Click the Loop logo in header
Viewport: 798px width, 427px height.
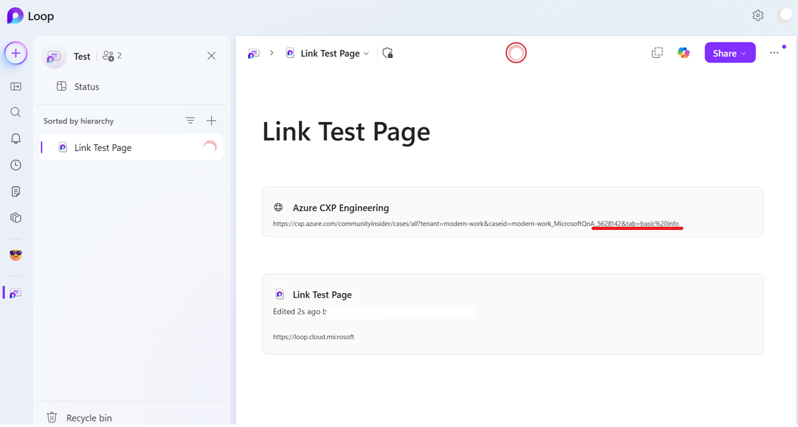click(x=15, y=16)
